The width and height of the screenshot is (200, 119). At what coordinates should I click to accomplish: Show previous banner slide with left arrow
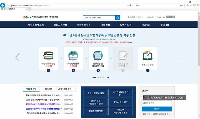point(17,57)
